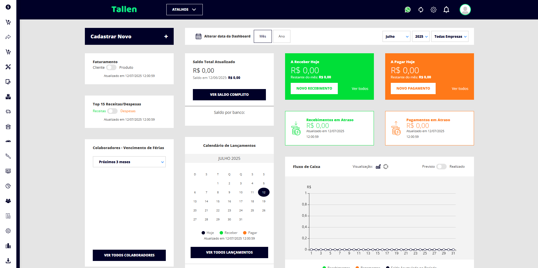
Task: Select day 24 in the calendar
Action: 241,210
